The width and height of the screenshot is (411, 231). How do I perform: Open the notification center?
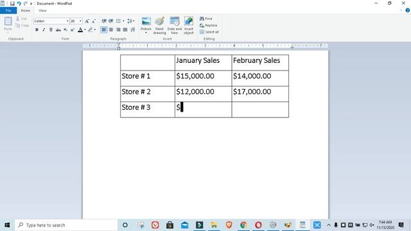(x=401, y=225)
